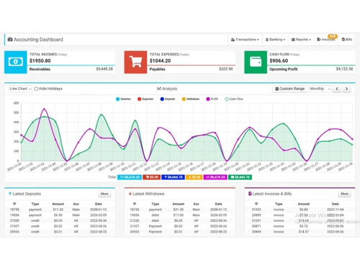Click the red shopping cart expenses icon
This screenshot has width=360, height=270.
[x=135, y=62]
